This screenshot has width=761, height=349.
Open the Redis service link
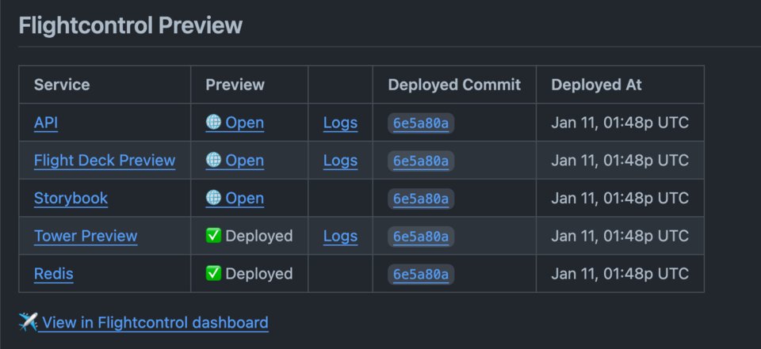pos(53,274)
